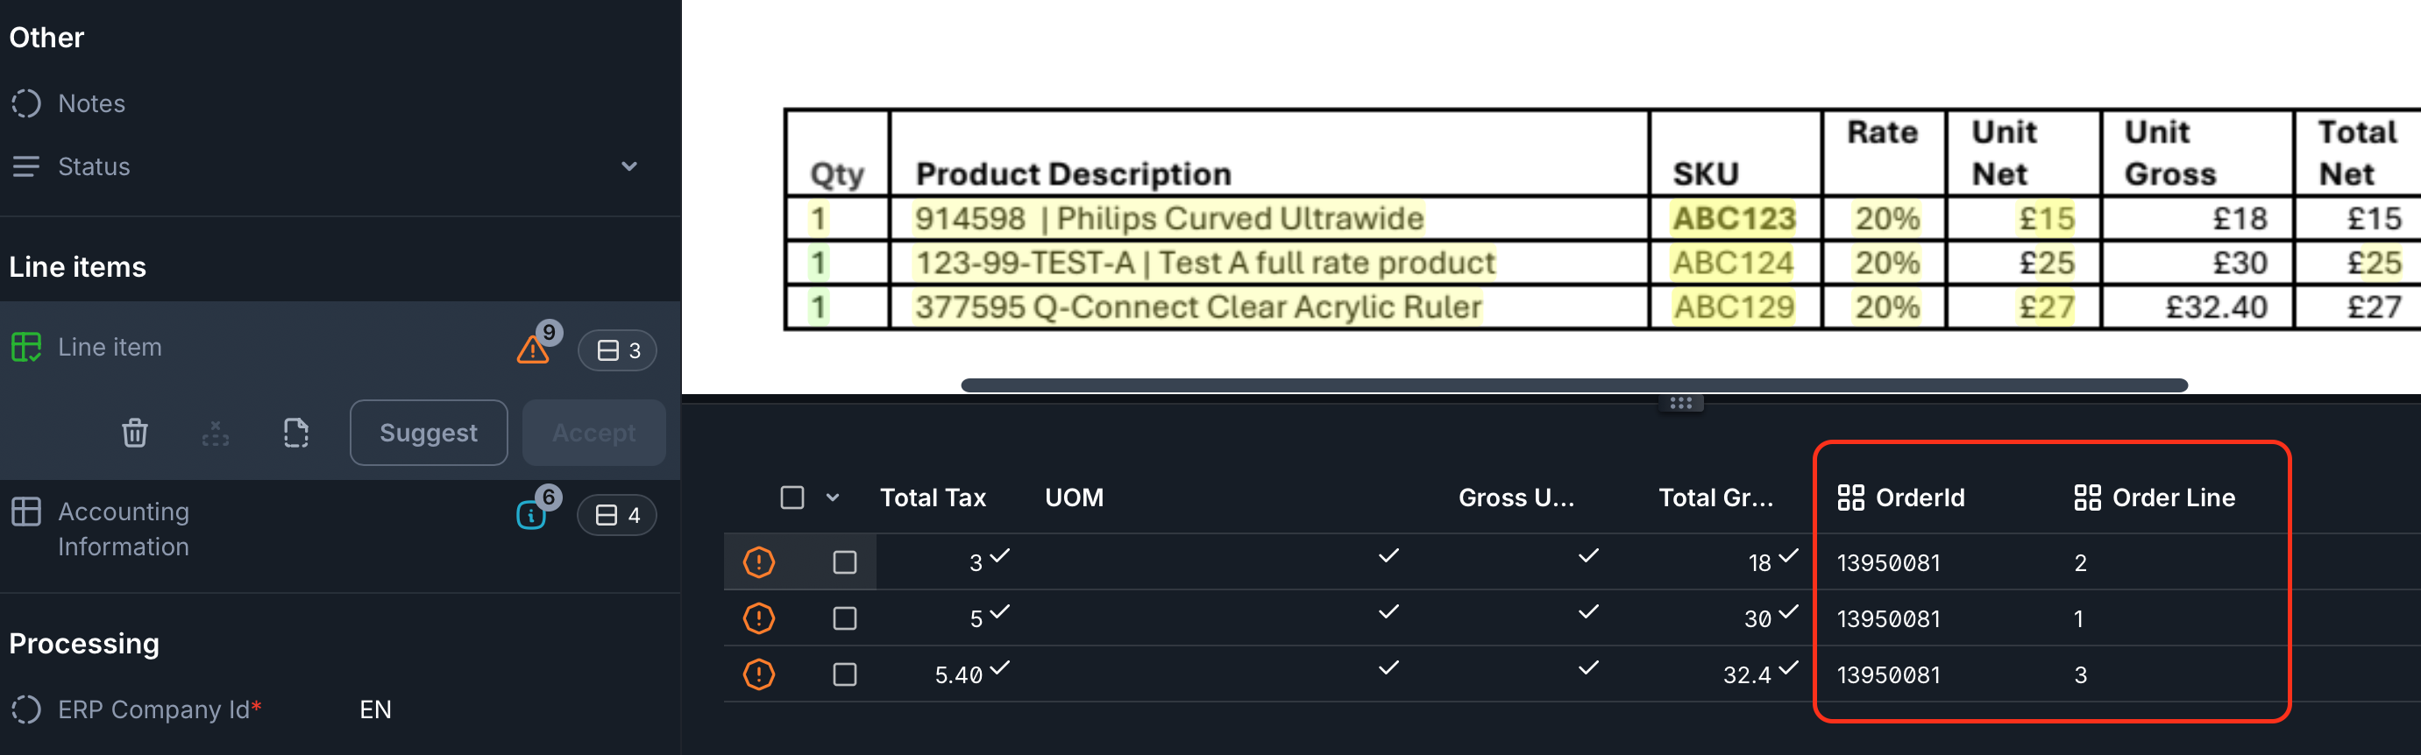
Task: Click the horizontal scrollbar under the document
Action: click(1573, 385)
